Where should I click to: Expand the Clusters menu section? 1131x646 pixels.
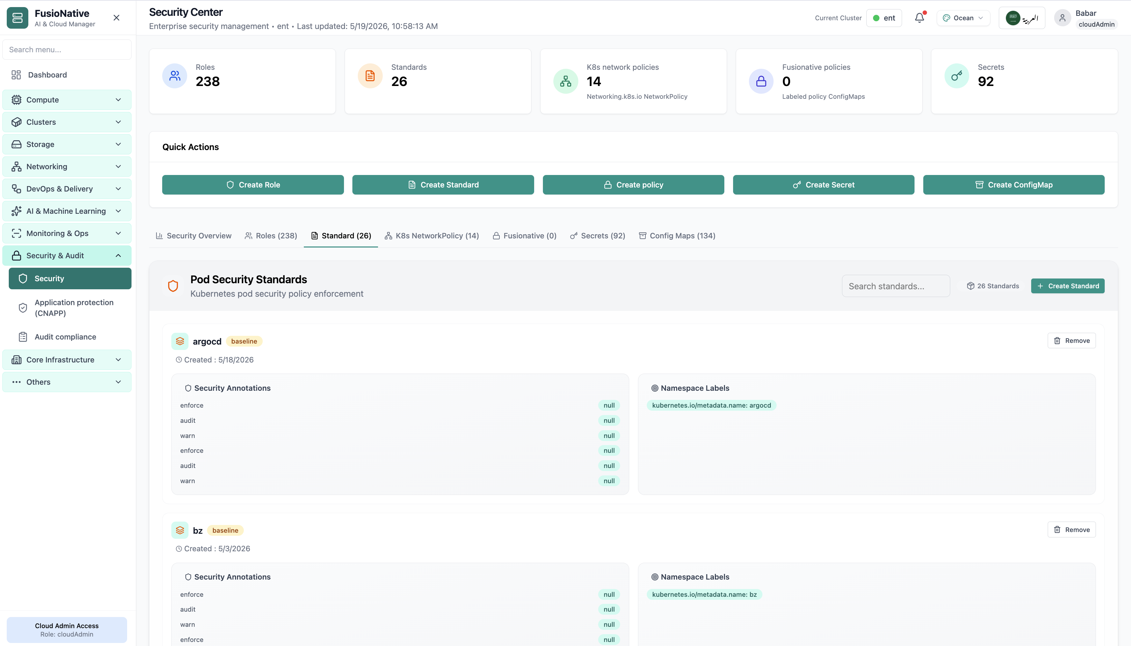(x=67, y=122)
